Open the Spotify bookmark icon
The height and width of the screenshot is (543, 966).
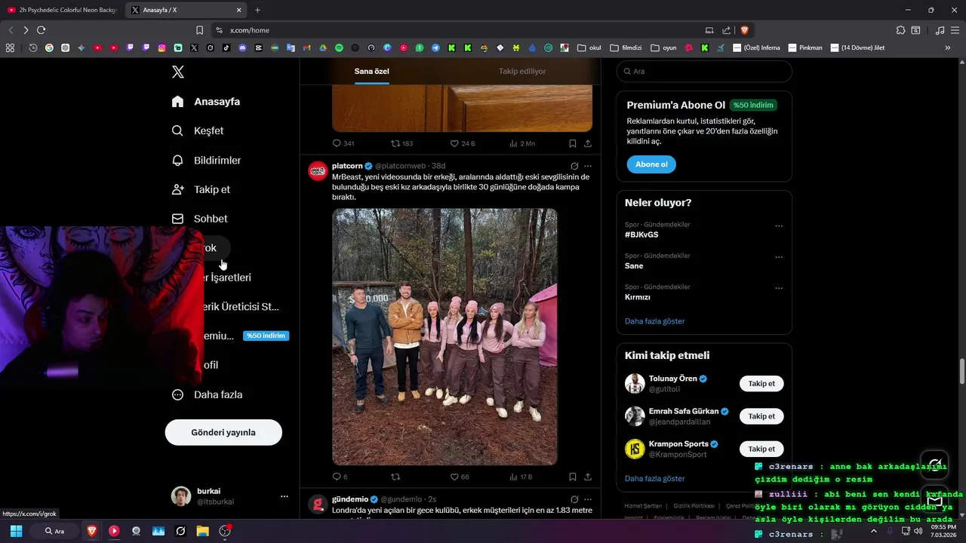[x=339, y=48]
